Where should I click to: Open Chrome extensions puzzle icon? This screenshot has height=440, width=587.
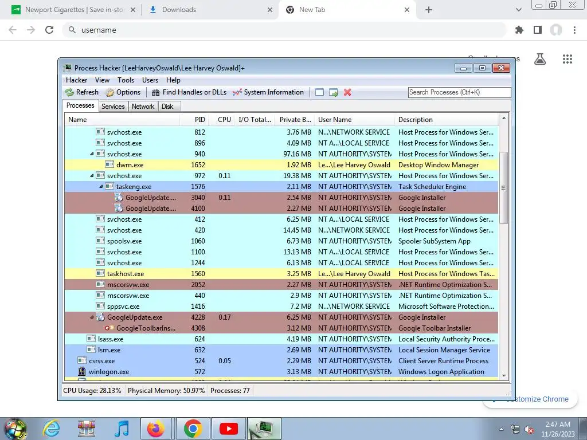[519, 30]
